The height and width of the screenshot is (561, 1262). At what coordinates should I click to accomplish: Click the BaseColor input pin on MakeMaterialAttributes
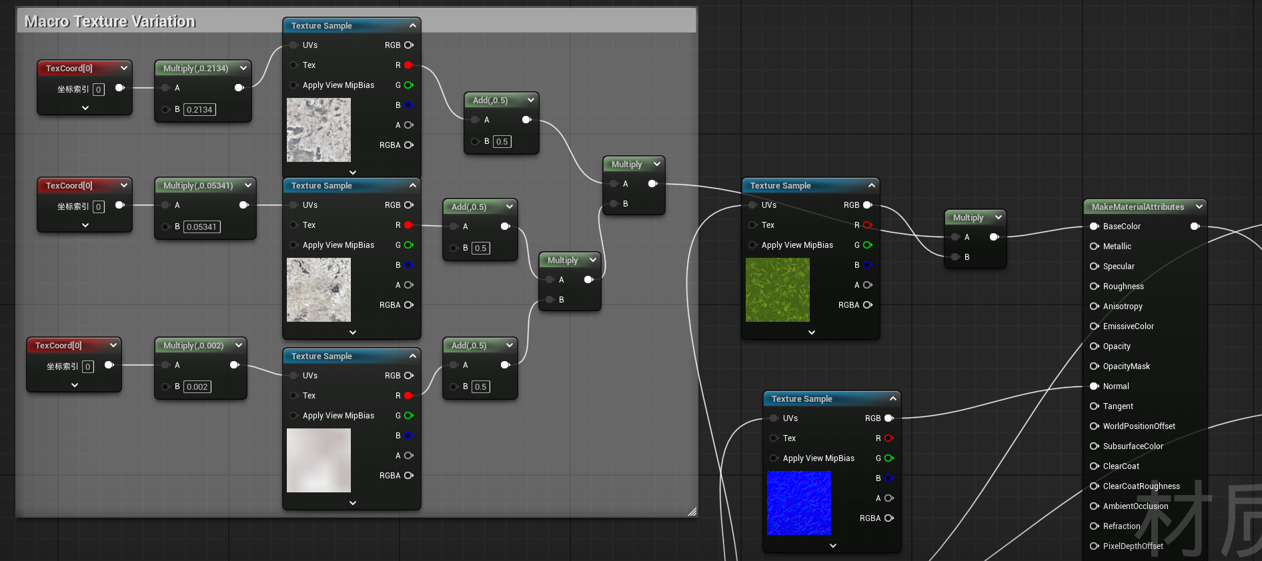pos(1094,227)
